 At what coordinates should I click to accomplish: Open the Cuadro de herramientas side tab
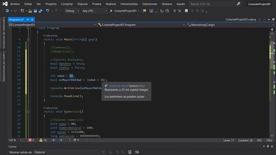point(4,66)
